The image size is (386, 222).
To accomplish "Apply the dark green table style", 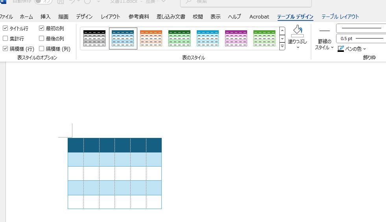I will 179,39.
